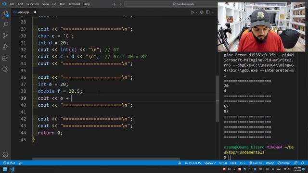Click Ln 39, Col 15 cursor position

click(192, 163)
